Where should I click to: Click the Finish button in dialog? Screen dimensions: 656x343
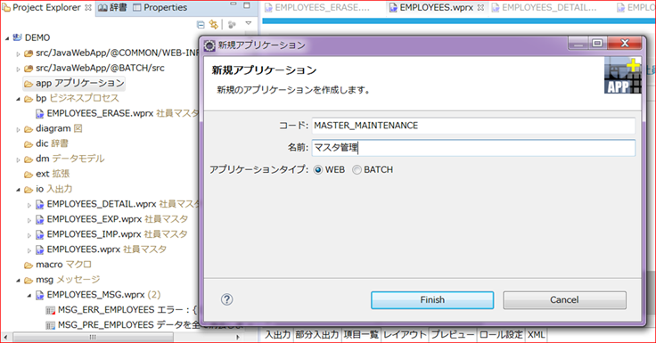[x=432, y=300]
